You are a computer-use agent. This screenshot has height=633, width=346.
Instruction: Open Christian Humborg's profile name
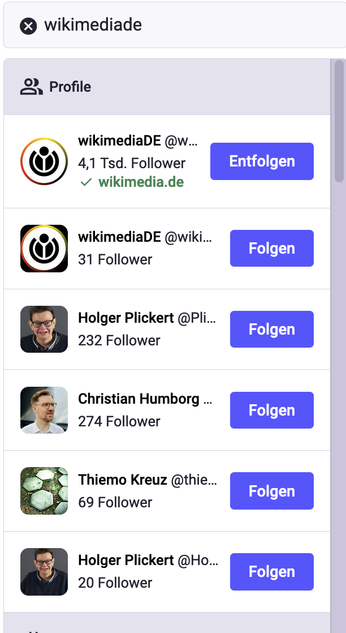coord(139,399)
